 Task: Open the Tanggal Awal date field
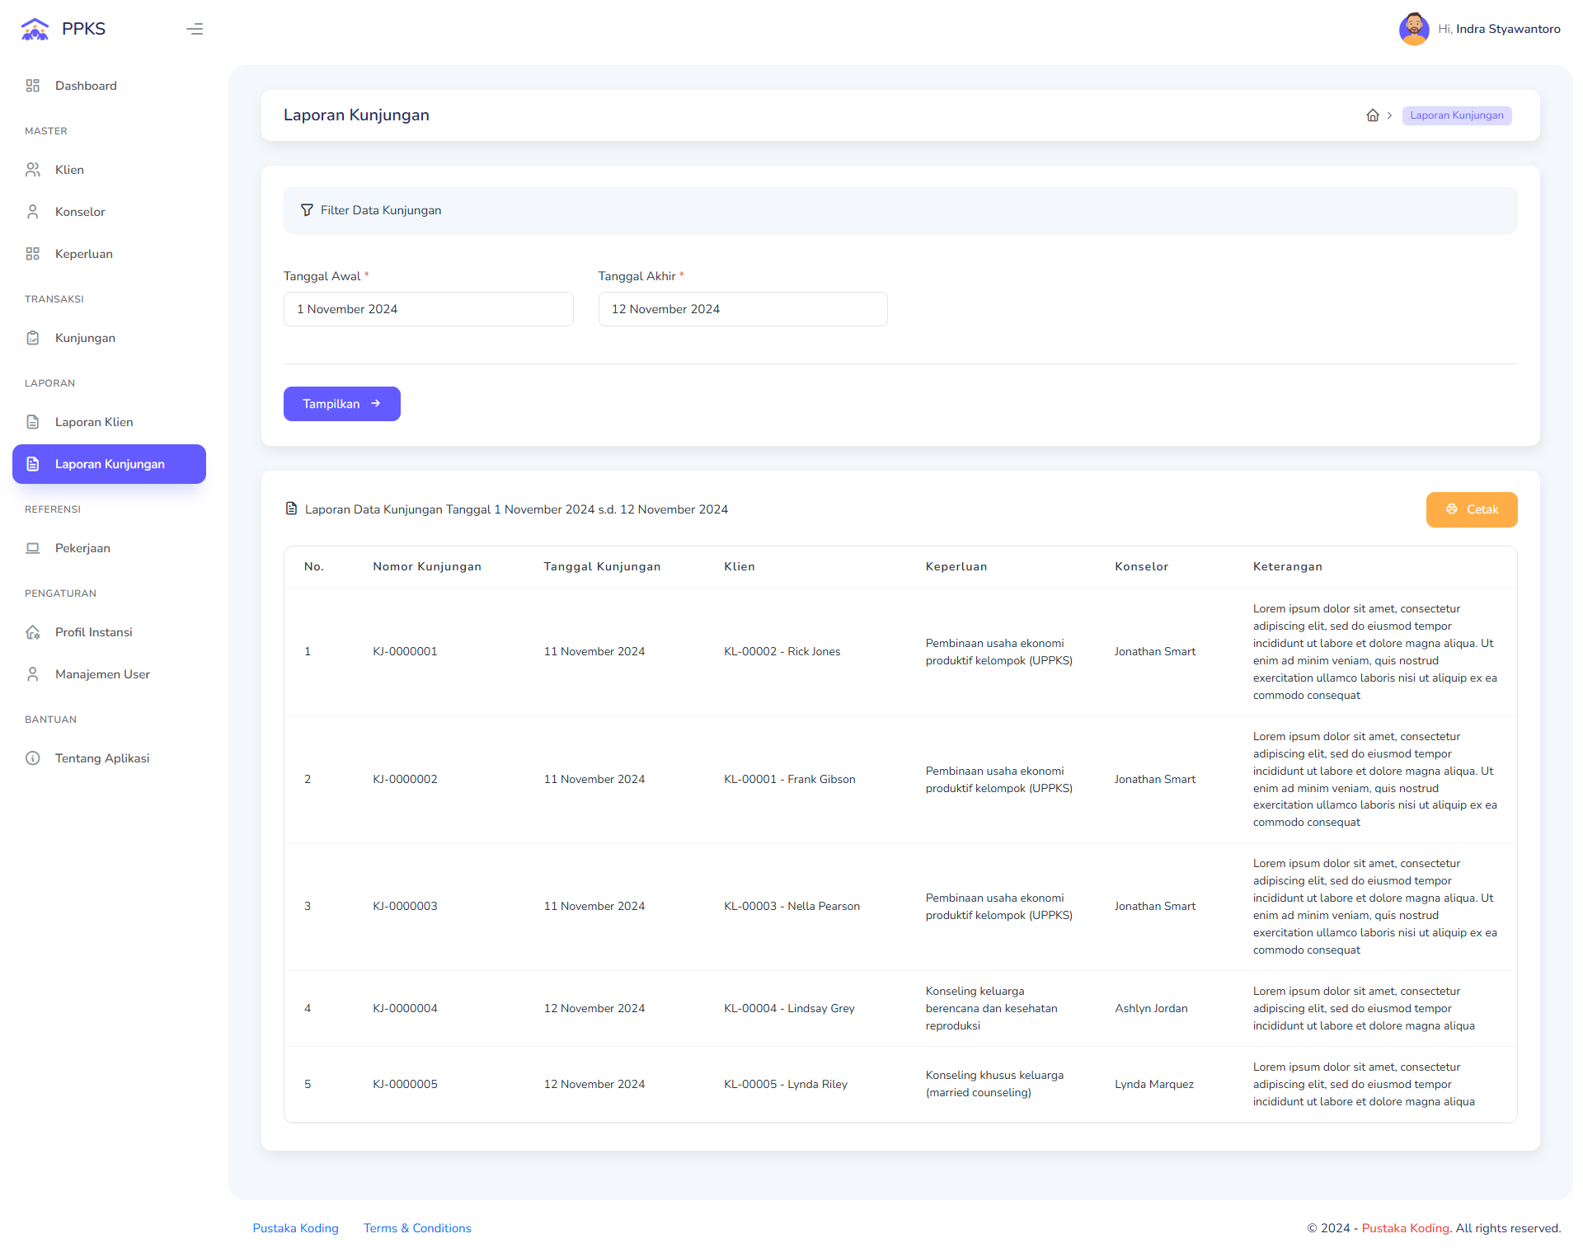[428, 309]
